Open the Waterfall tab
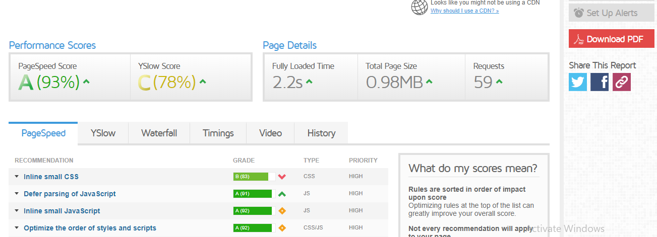The width and height of the screenshot is (657, 237). point(159,133)
